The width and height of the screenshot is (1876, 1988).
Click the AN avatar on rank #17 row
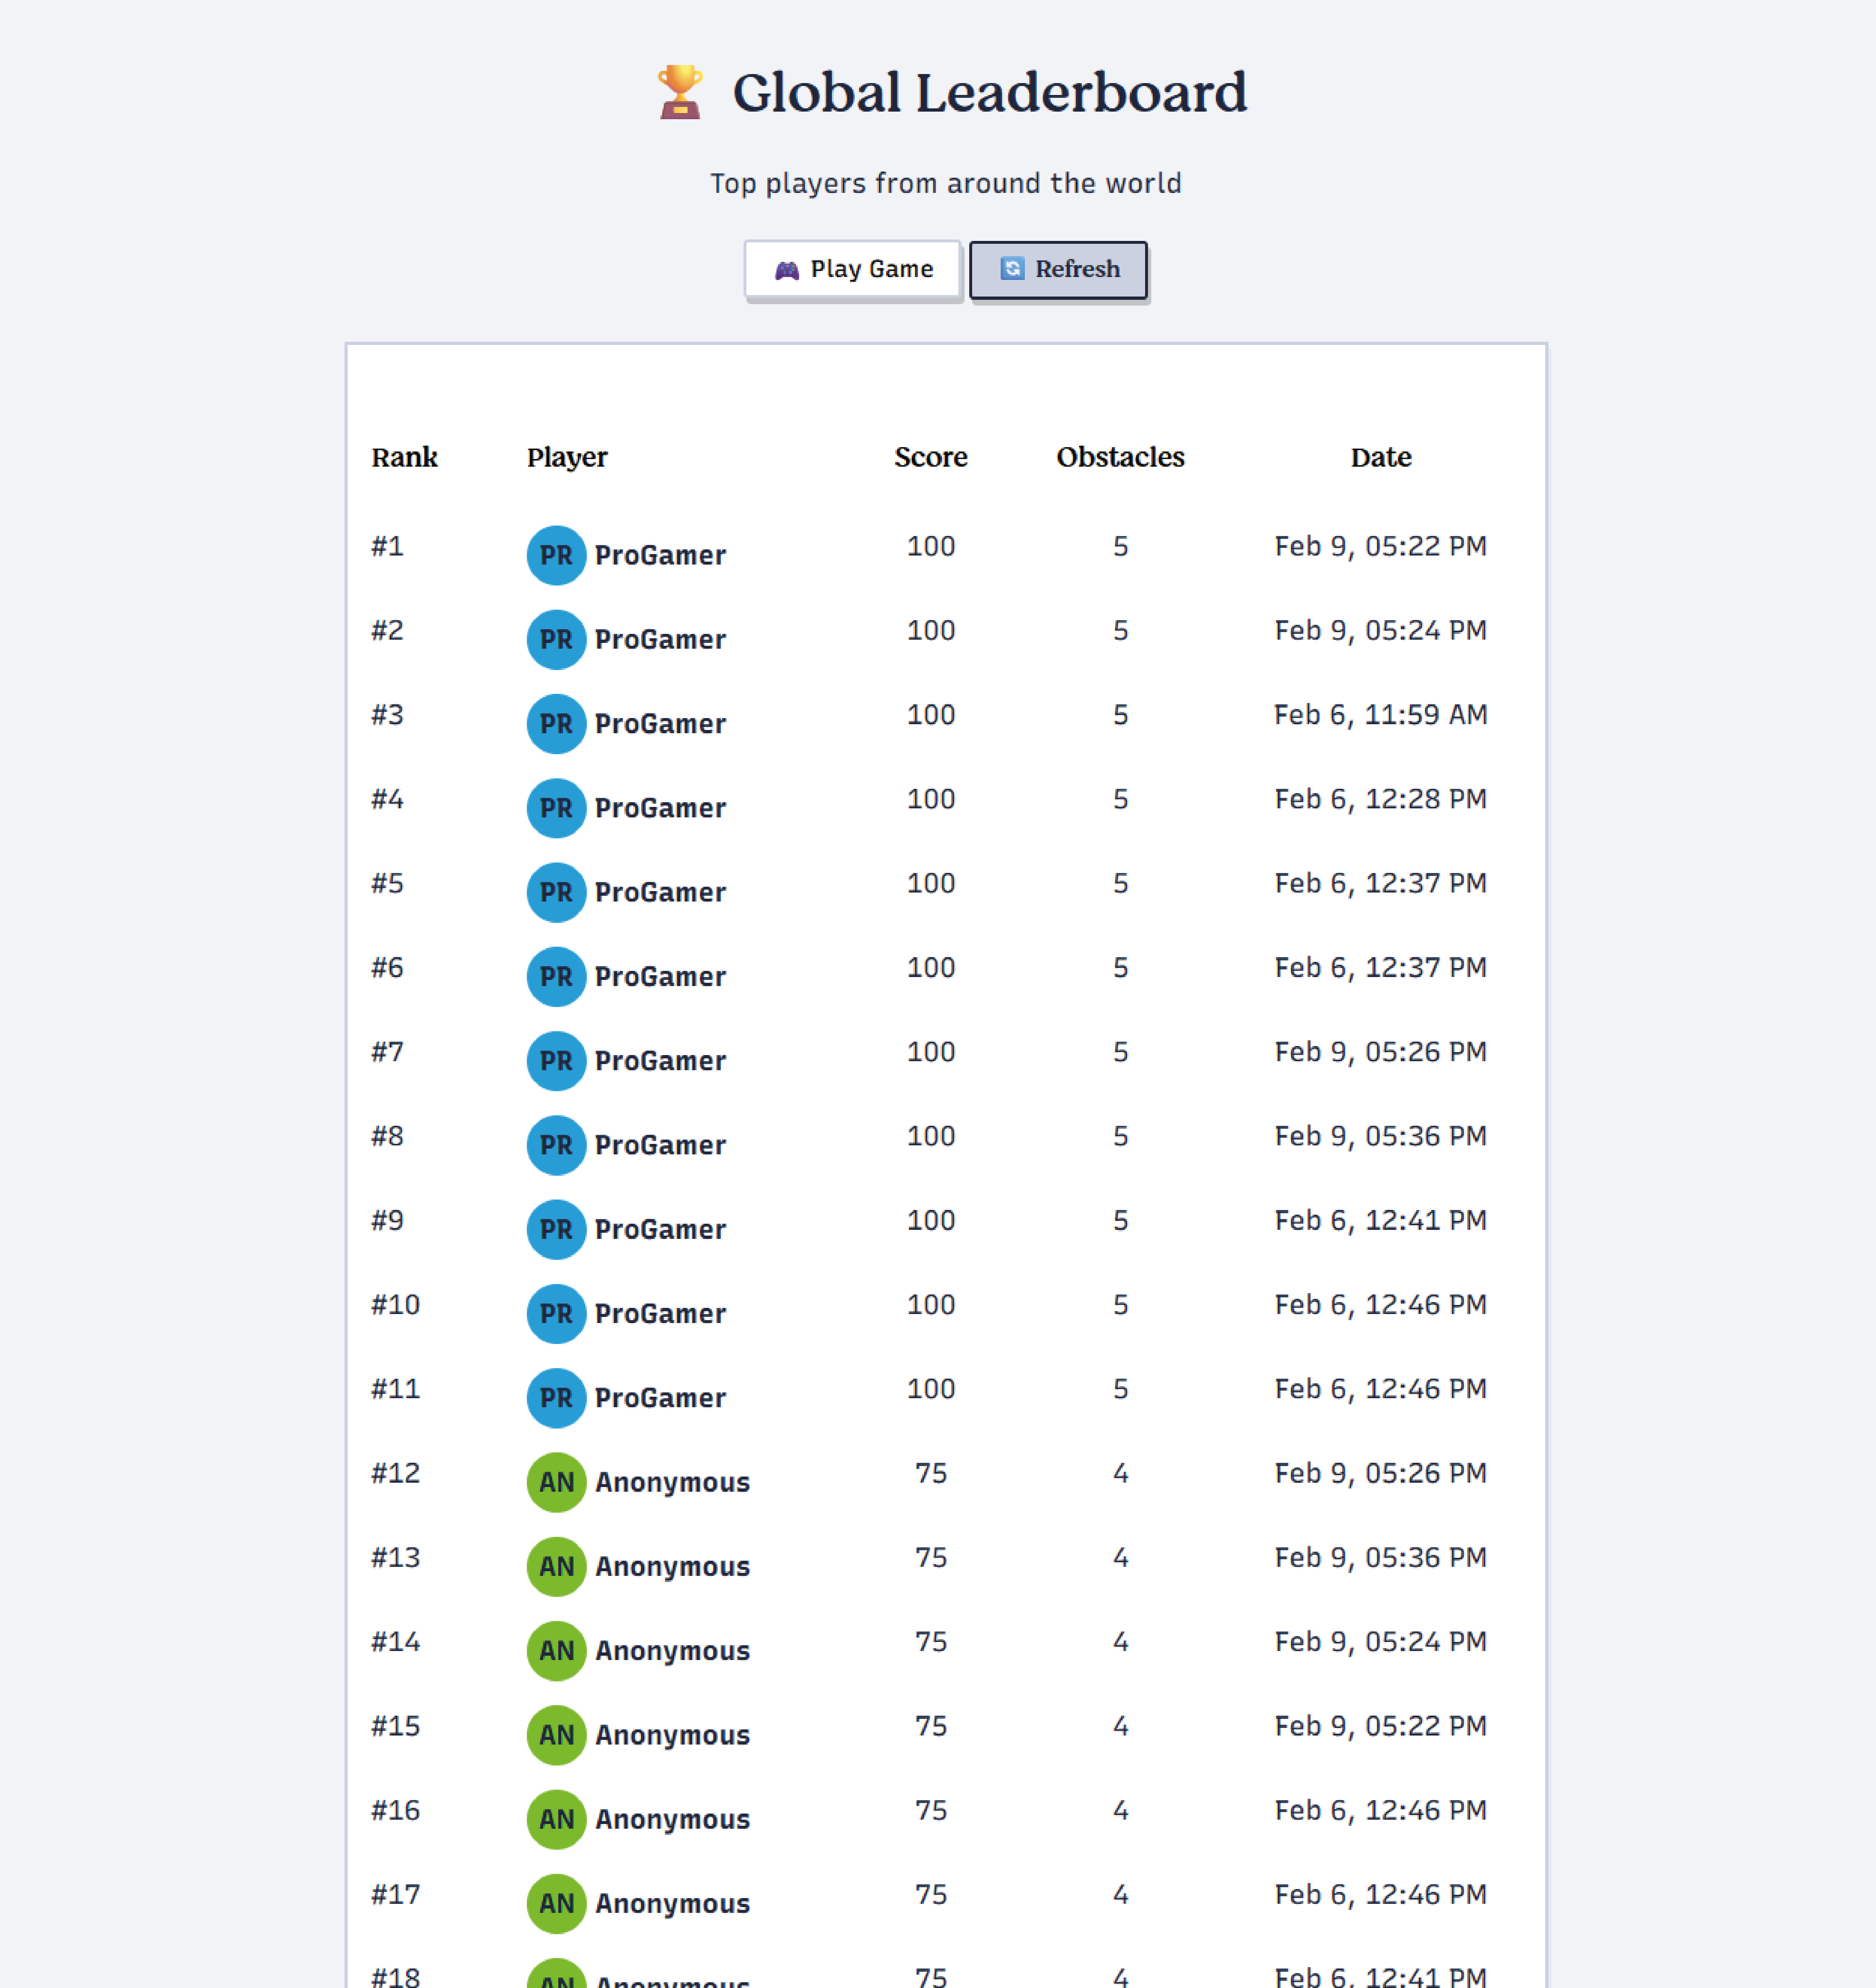[556, 1903]
